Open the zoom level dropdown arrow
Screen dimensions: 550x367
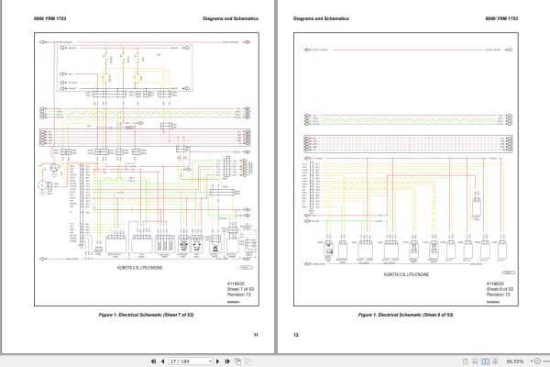tap(532, 361)
